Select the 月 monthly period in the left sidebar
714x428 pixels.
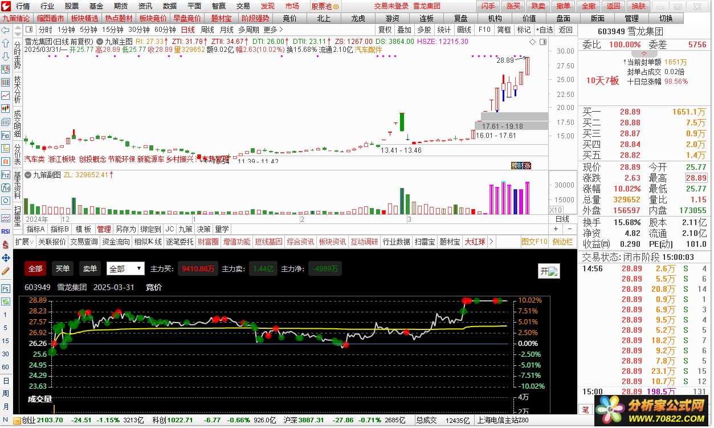[6, 406]
